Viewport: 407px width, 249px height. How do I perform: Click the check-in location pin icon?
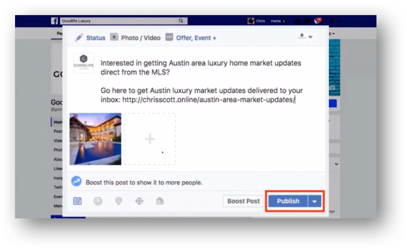pos(118,201)
